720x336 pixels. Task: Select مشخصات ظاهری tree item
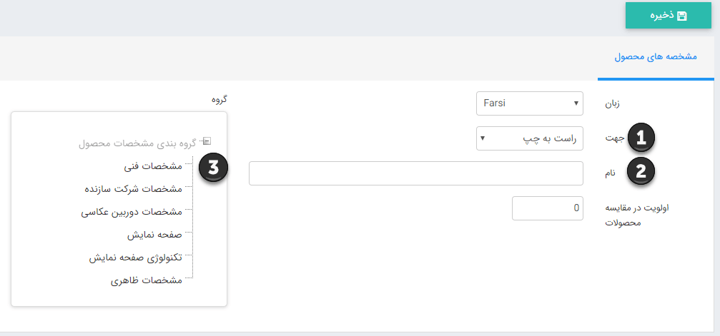pyautogui.click(x=147, y=280)
